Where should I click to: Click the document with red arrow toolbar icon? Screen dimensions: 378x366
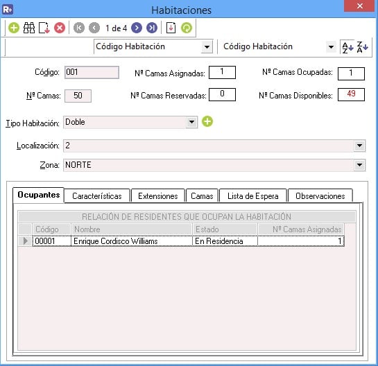pos(44,28)
